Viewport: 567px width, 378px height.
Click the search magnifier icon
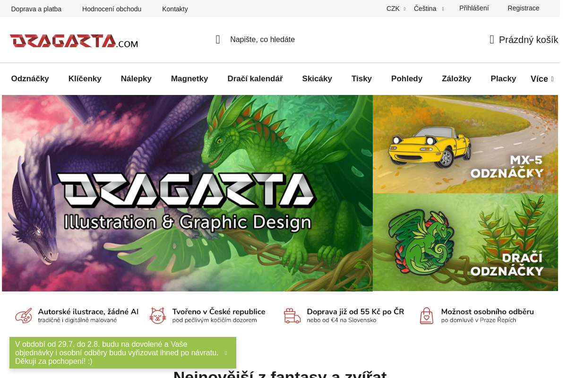(218, 40)
